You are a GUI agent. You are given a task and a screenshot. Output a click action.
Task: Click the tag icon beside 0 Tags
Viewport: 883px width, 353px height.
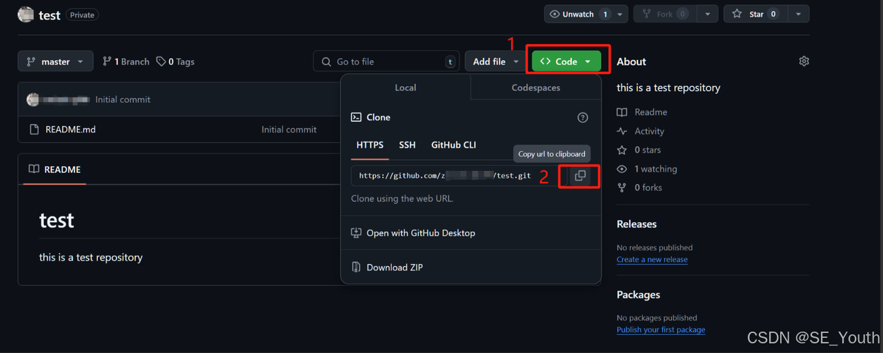(161, 61)
